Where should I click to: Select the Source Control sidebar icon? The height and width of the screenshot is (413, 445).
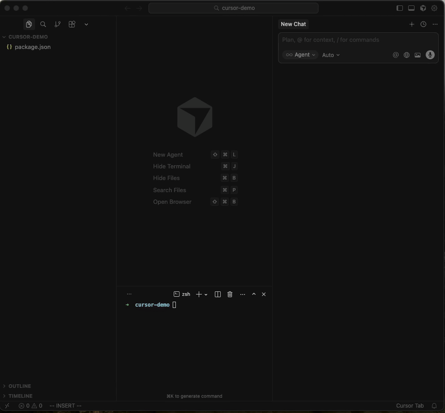coord(57,24)
